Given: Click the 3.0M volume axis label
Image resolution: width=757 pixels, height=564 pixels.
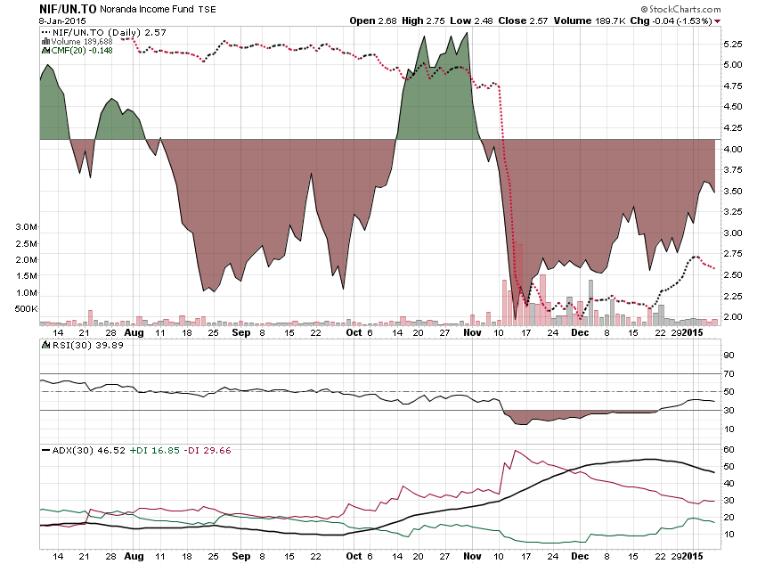Looking at the screenshot, I should (x=27, y=227).
